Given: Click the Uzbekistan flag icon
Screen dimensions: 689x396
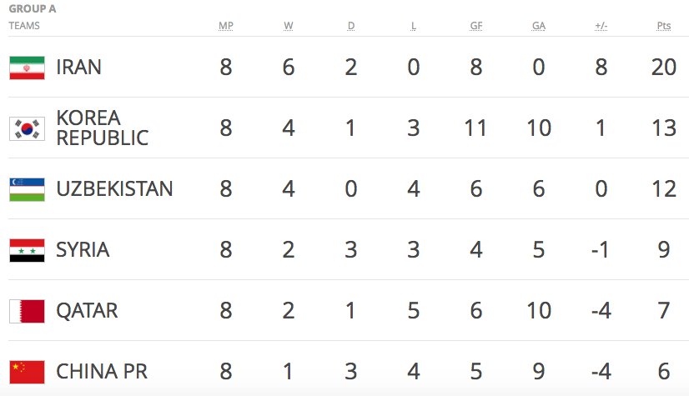Looking at the screenshot, I should click(27, 189).
